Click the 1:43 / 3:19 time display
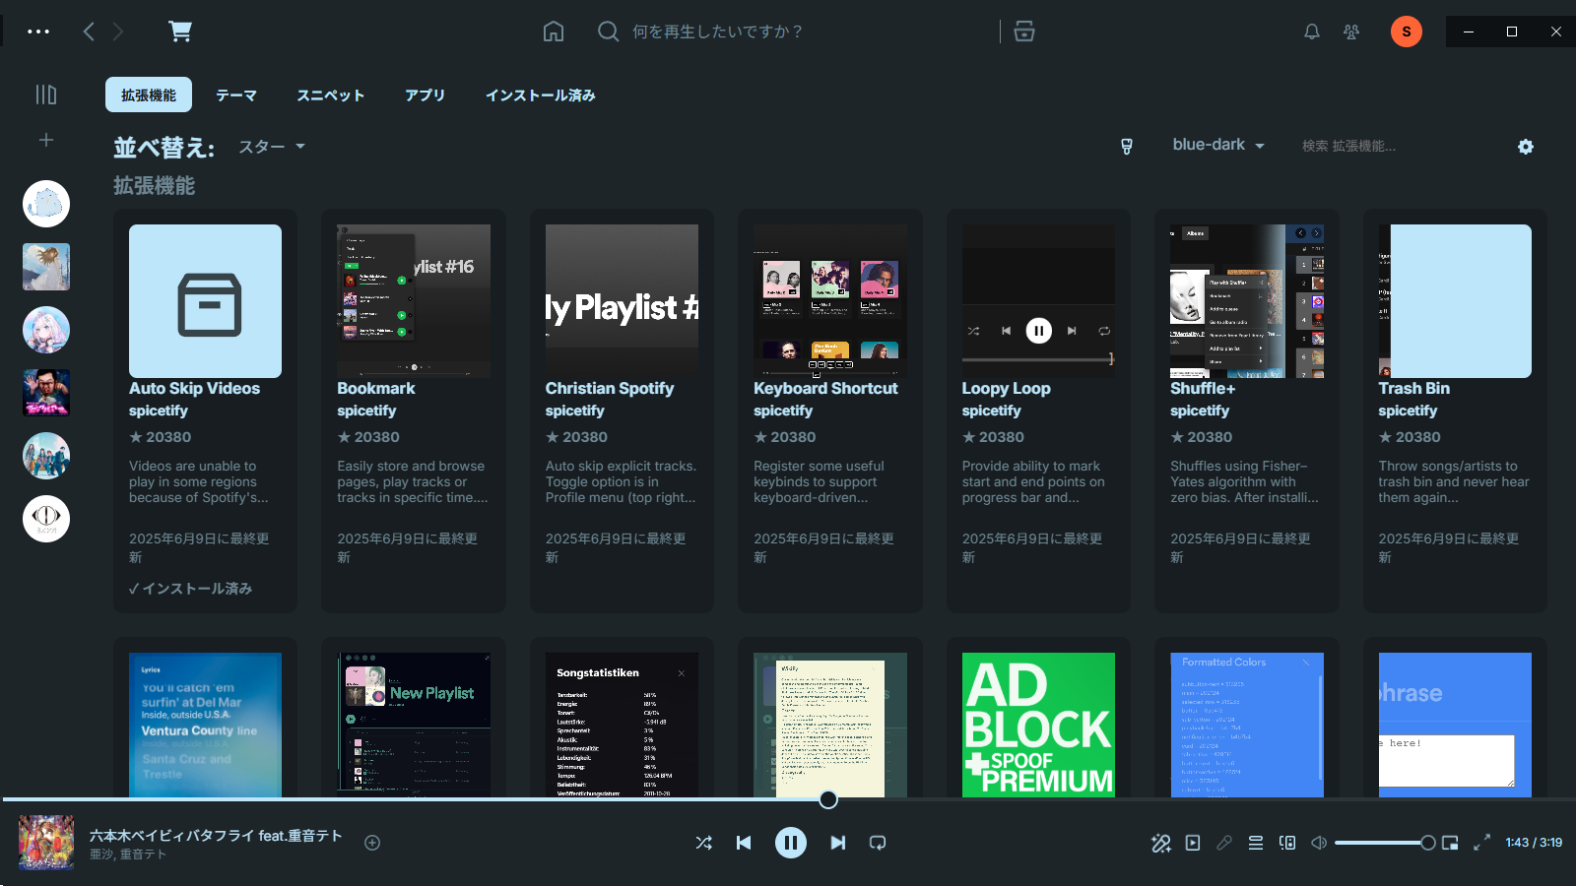 click(x=1534, y=843)
